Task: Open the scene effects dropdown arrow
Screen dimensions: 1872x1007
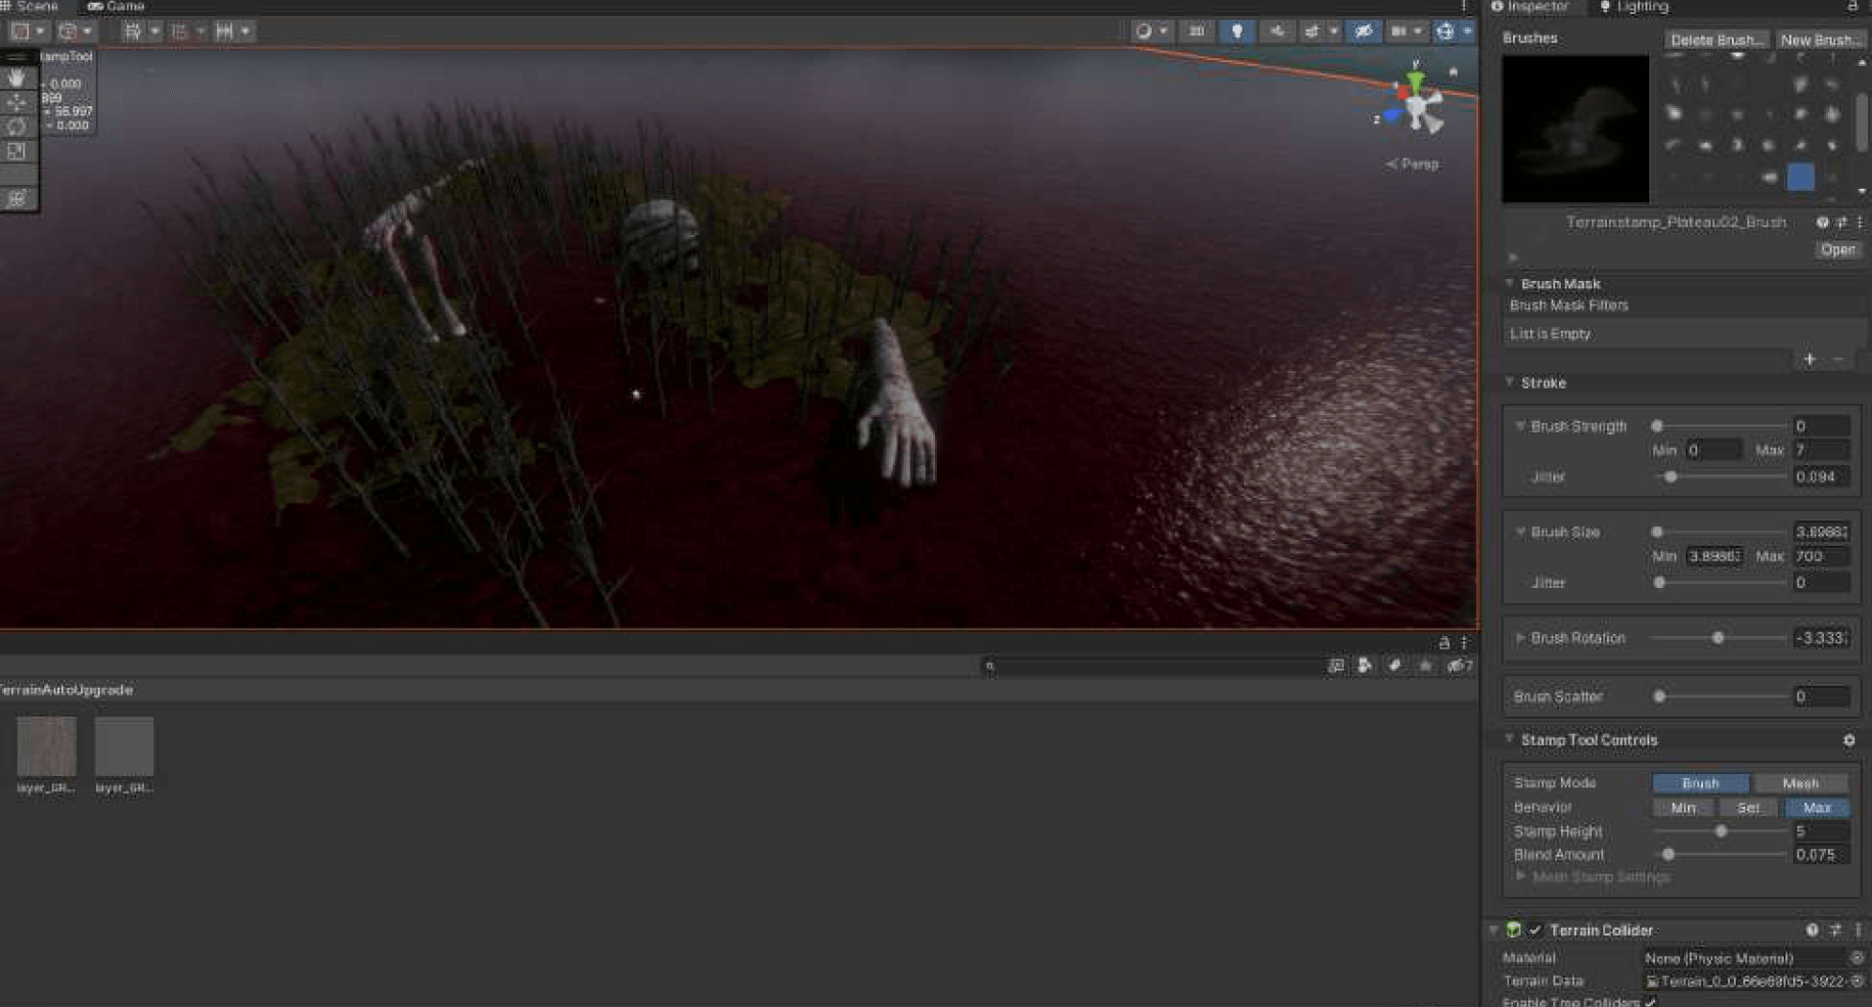Action: 1333,31
